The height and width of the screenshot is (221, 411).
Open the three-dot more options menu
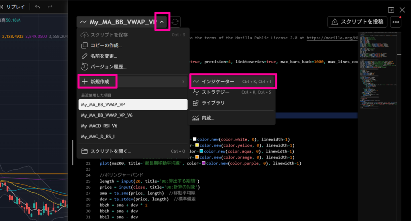pyautogui.click(x=396, y=22)
